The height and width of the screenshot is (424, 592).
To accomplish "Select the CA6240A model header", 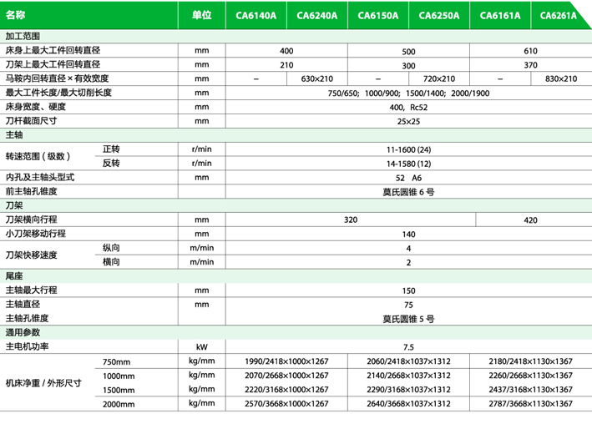I will coord(317,15).
